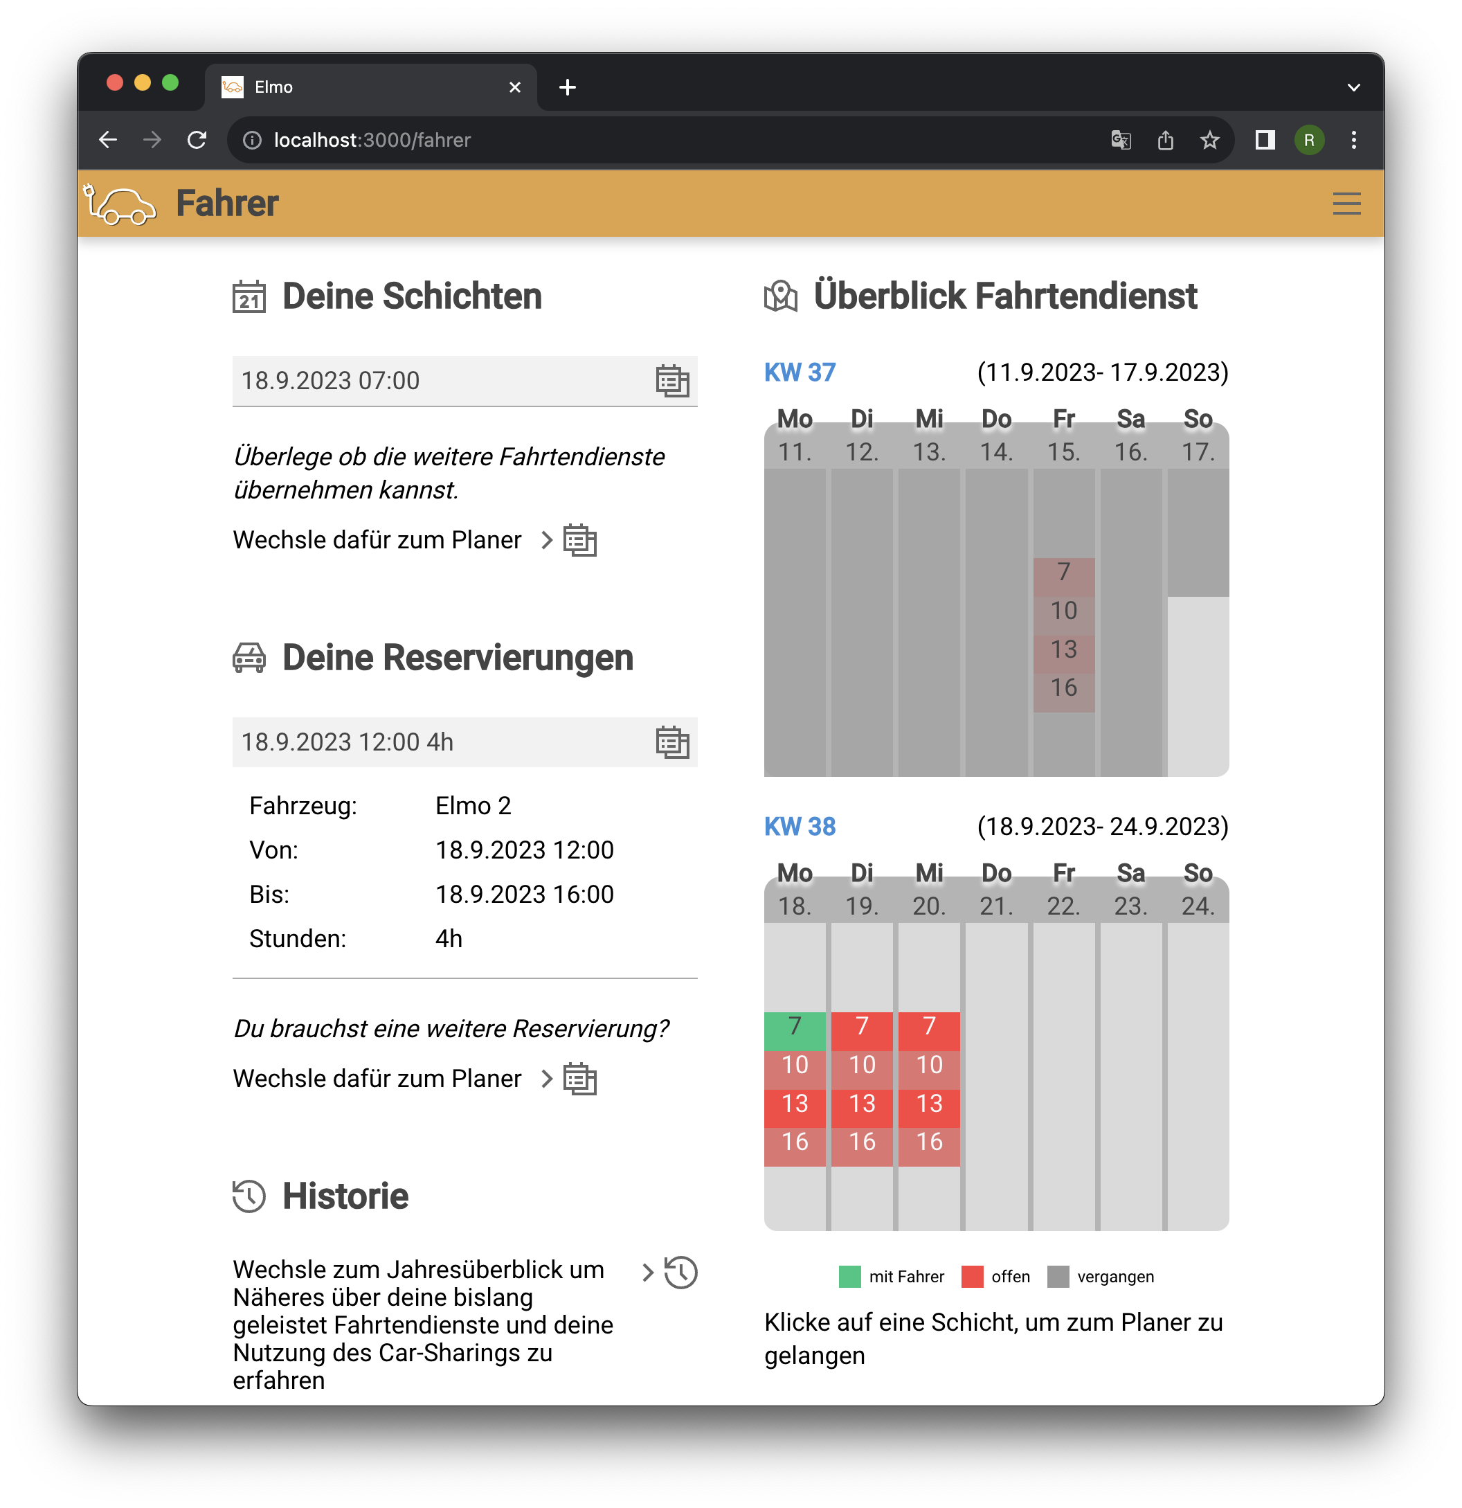This screenshot has width=1462, height=1508.
Task: Select the 10 shift on Tuesday 19.
Action: click(861, 1070)
